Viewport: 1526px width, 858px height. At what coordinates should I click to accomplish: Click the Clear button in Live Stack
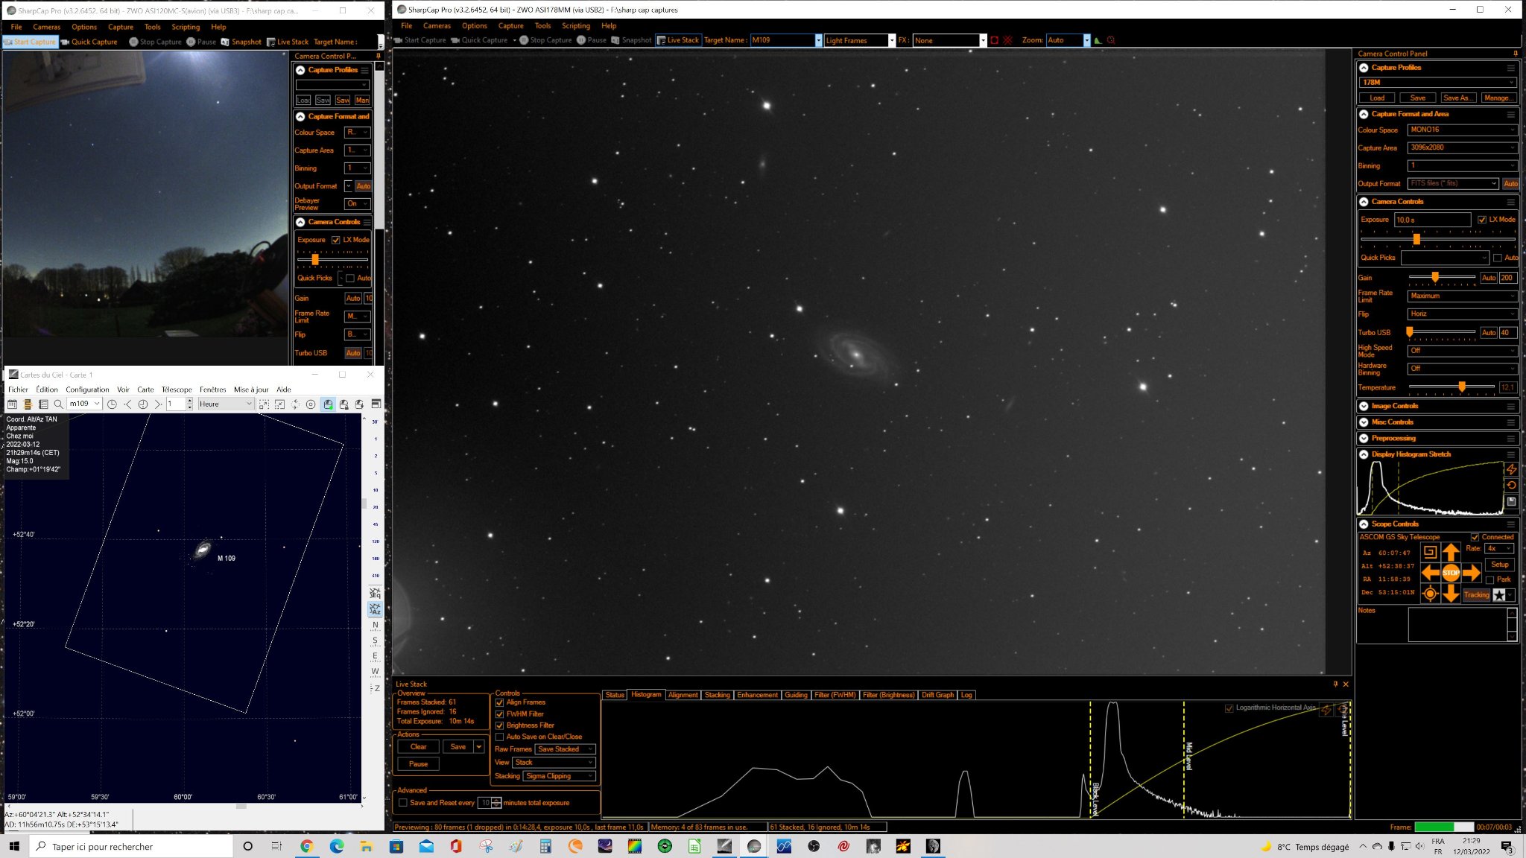(x=418, y=747)
